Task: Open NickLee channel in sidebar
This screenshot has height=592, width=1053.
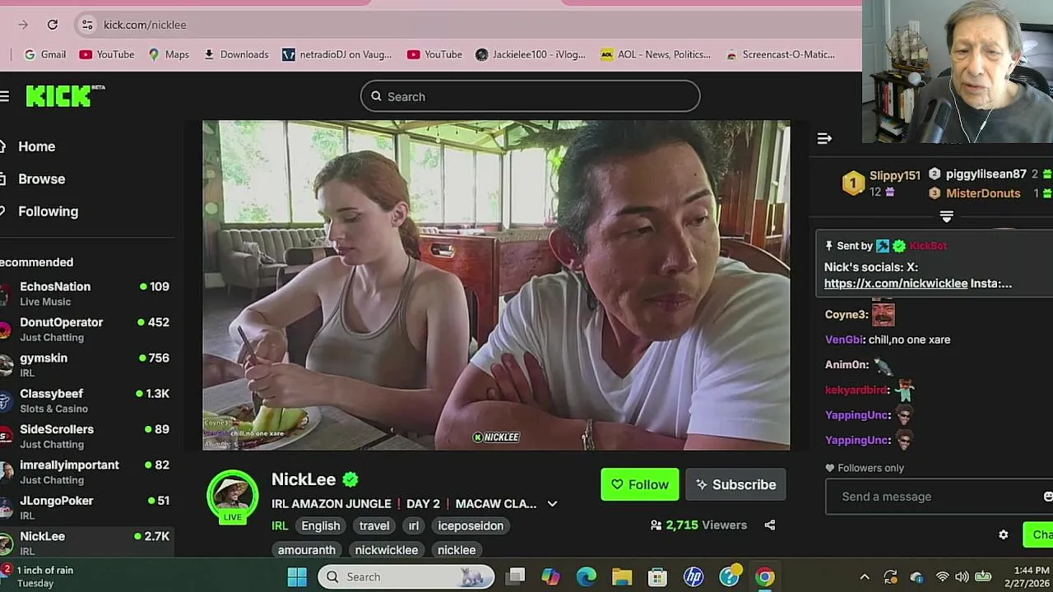Action: click(x=86, y=543)
